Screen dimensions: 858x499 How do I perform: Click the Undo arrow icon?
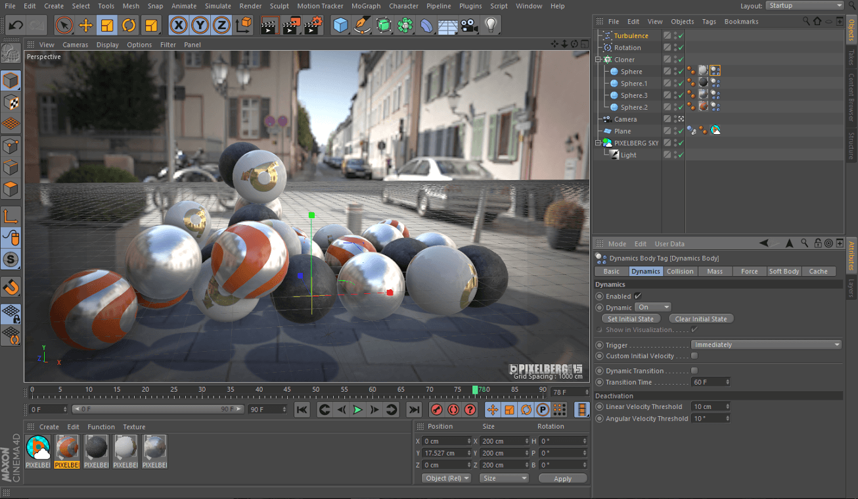point(16,26)
